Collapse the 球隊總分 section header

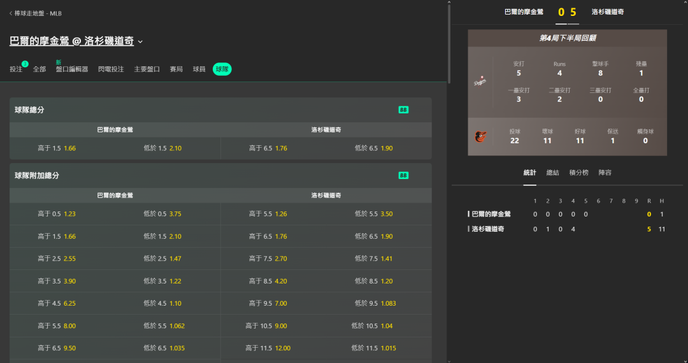click(x=220, y=110)
